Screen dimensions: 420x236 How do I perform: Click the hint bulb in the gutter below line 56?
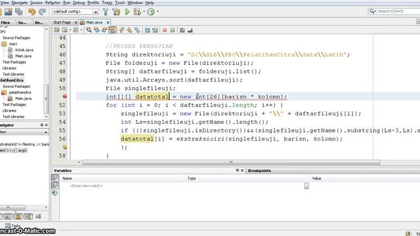coord(64,147)
